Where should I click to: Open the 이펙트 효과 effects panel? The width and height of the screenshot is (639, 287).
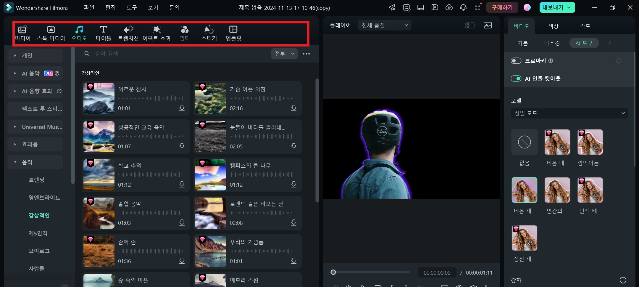pyautogui.click(x=156, y=33)
